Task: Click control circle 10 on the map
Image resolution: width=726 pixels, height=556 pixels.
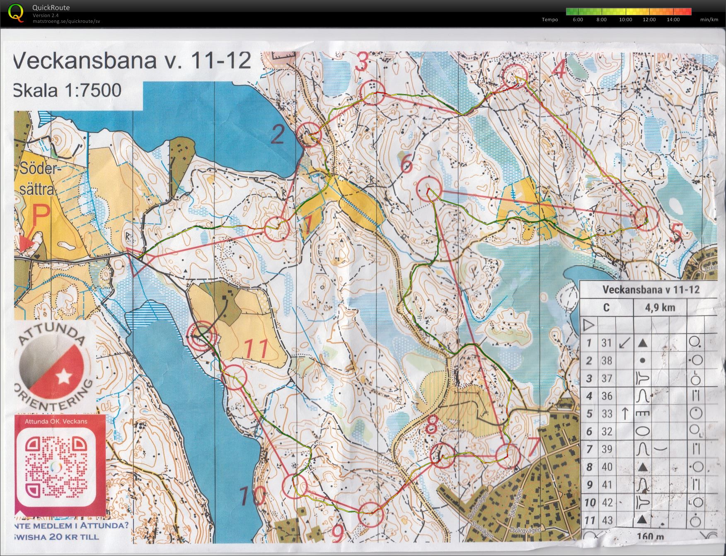Action: pos(295,486)
